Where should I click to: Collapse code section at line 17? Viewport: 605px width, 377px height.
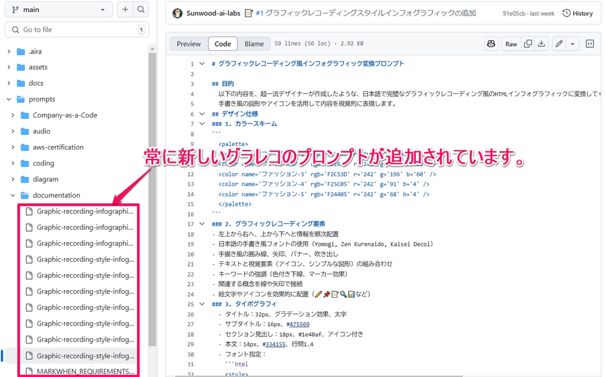(202, 224)
